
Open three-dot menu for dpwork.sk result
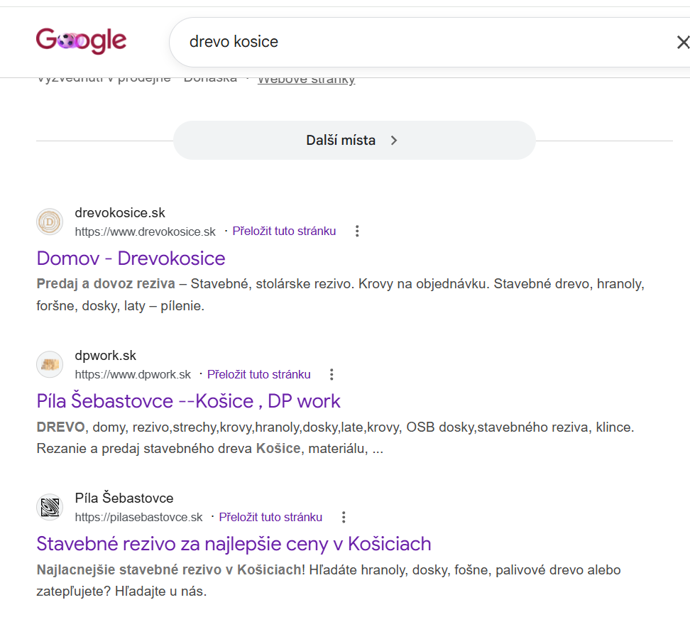pyautogui.click(x=332, y=374)
